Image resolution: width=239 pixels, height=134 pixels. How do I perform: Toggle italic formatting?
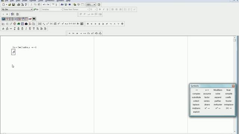coord(104,9)
